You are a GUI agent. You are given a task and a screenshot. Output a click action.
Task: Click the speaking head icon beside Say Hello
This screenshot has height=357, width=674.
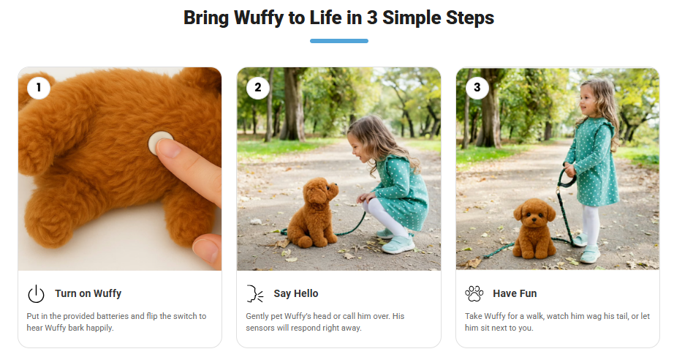click(x=254, y=294)
